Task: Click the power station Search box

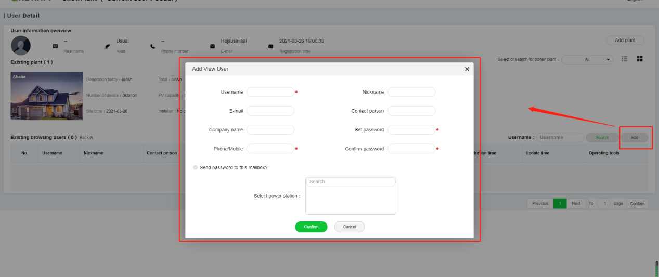Action: [350, 182]
